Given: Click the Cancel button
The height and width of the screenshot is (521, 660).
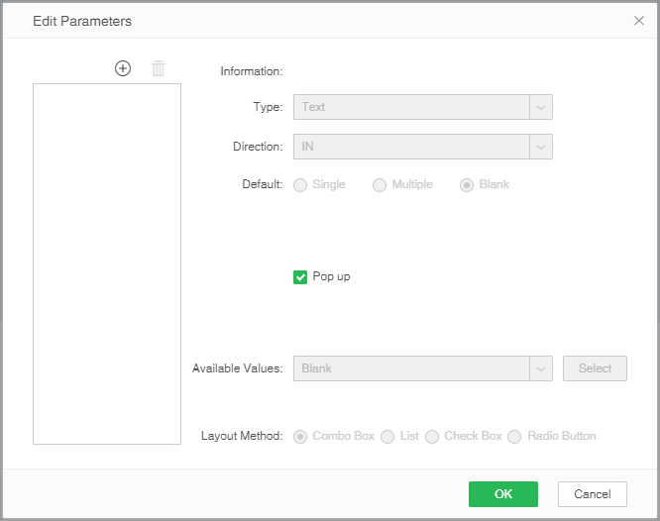Looking at the screenshot, I should click(592, 494).
